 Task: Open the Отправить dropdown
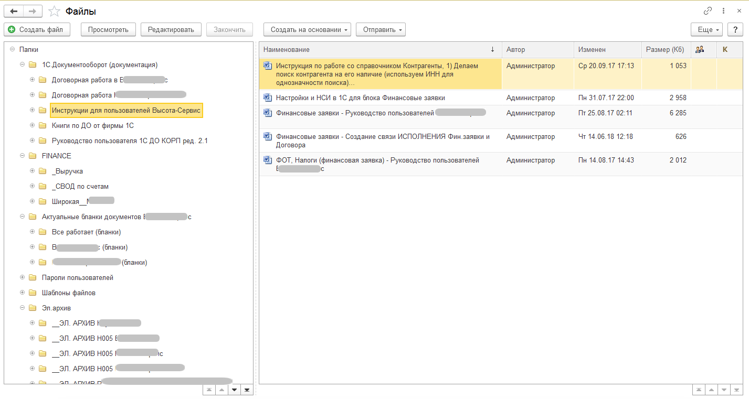[x=381, y=29]
